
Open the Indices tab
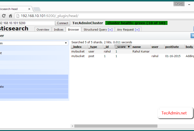click(x=58, y=30)
